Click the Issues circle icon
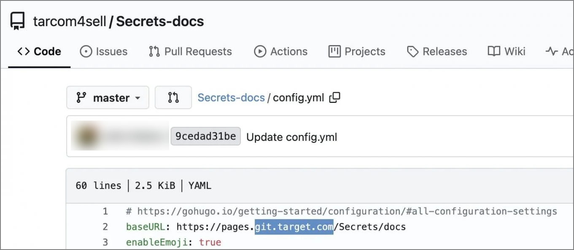Image resolution: width=574 pixels, height=250 pixels. pos(86,51)
